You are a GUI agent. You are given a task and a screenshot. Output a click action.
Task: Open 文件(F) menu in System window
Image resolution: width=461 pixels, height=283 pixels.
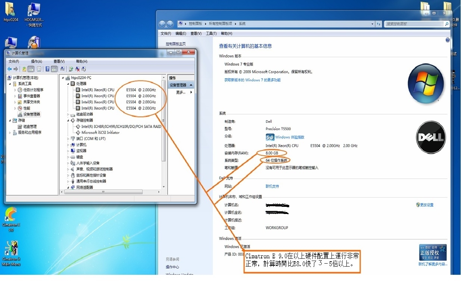[166, 34]
